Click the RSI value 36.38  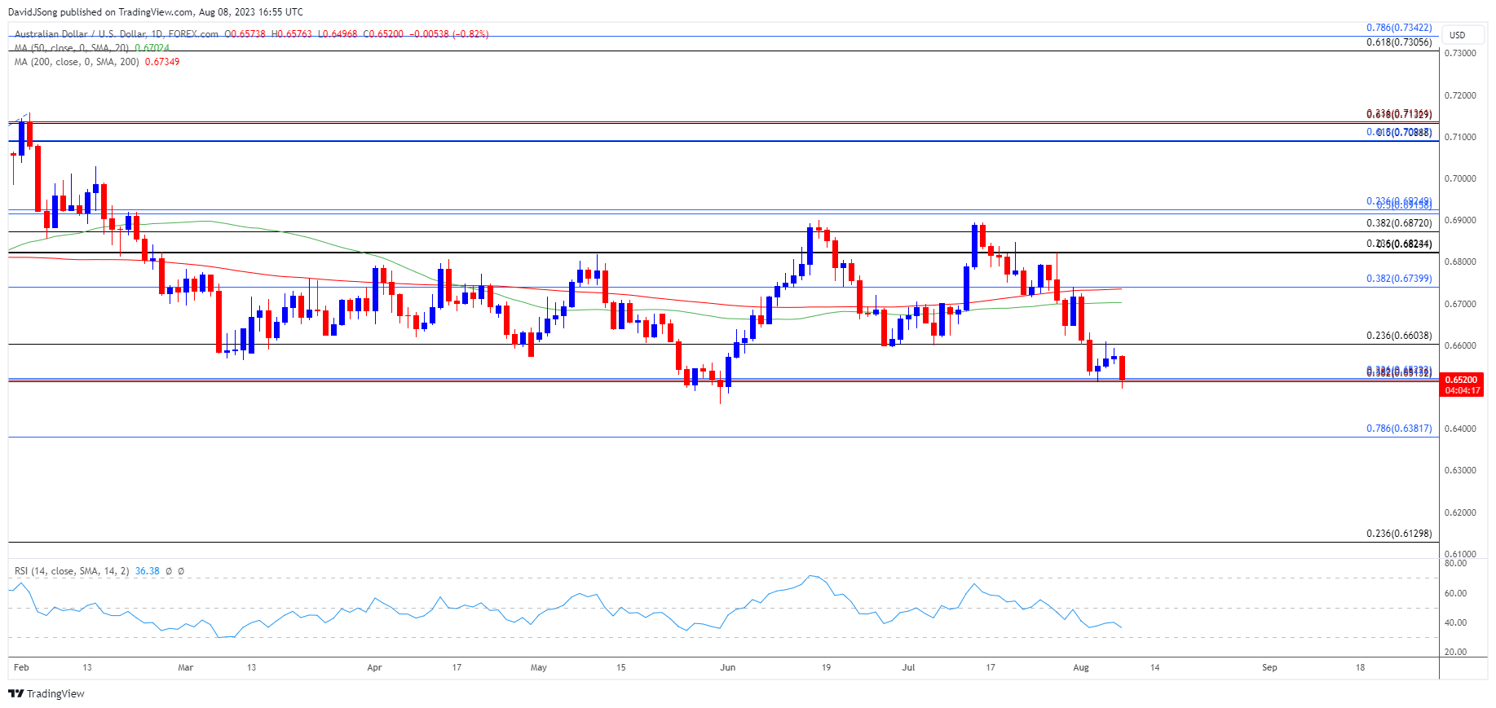[x=148, y=571]
